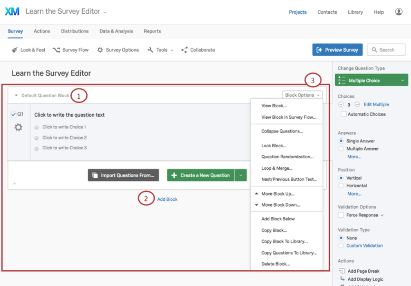
Task: Open the user account profile icon
Action: coord(399,12)
